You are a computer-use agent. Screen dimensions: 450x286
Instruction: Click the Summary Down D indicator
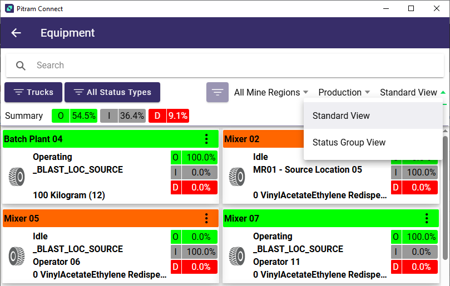pos(157,116)
